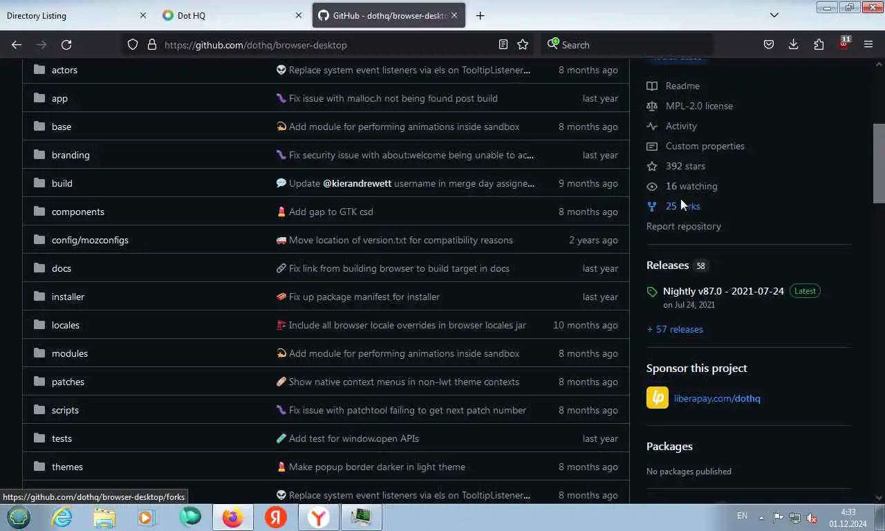This screenshot has width=885, height=531.
Task: Close the Directory Listing tab
Action: pos(143,15)
